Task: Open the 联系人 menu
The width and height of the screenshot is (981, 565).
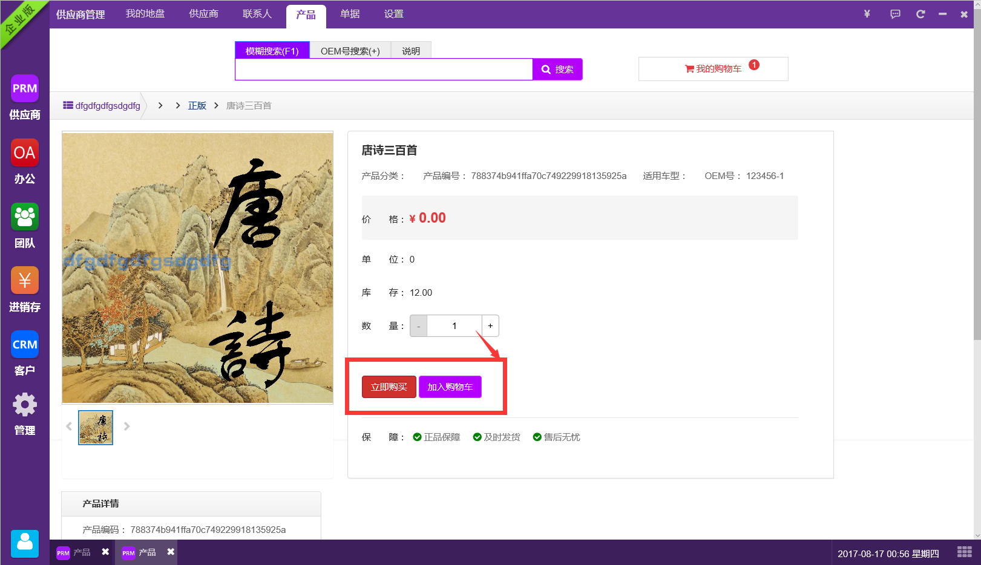Action: [x=257, y=13]
